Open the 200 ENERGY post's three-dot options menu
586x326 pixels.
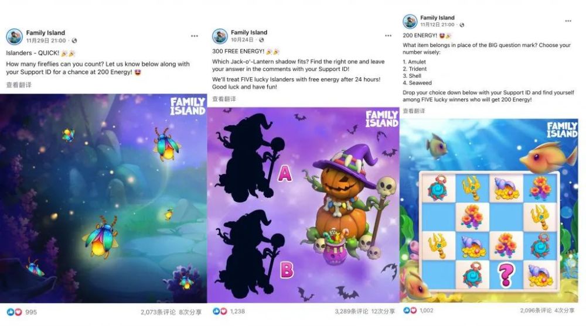point(568,21)
